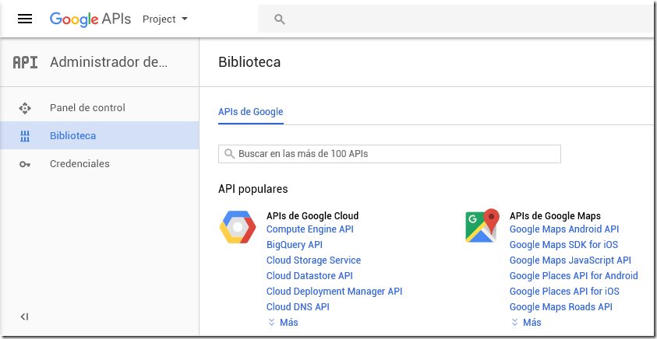Click the 'APIs de Google Maps' heading

(x=555, y=215)
